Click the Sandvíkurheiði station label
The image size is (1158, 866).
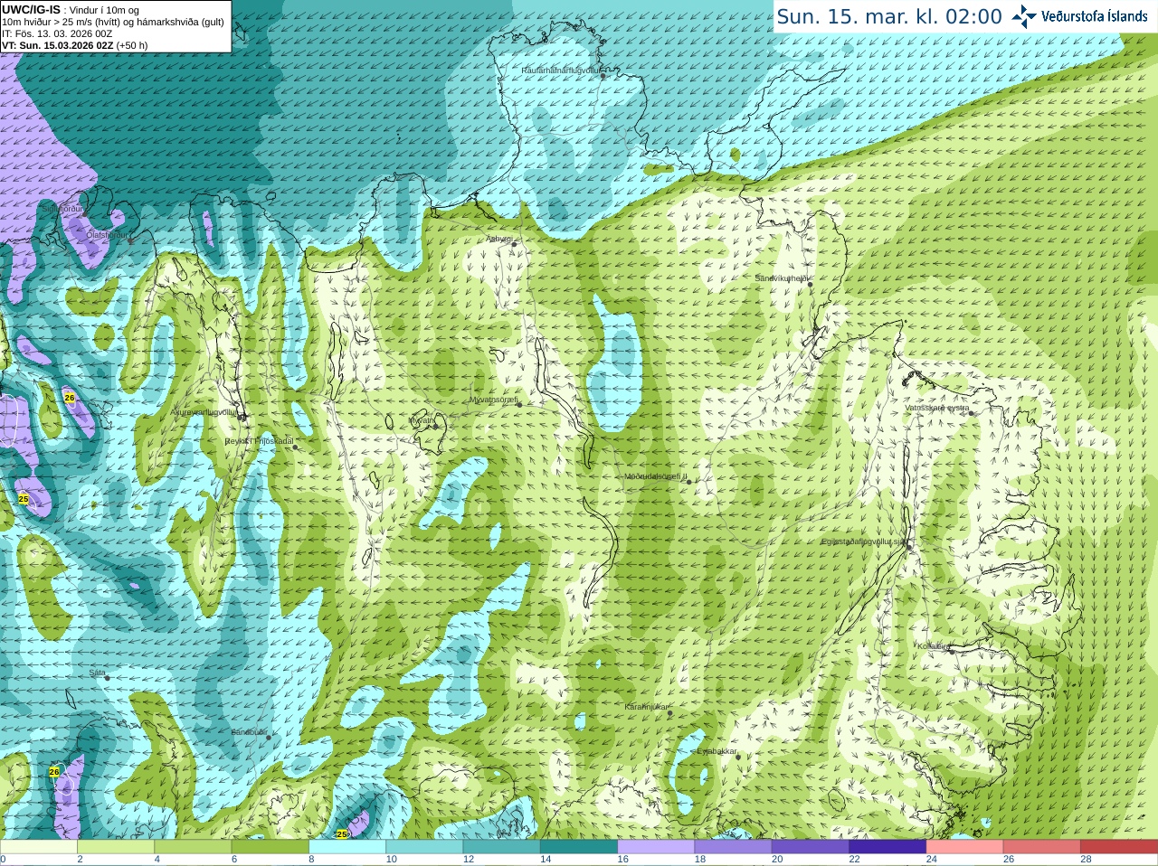point(783,278)
